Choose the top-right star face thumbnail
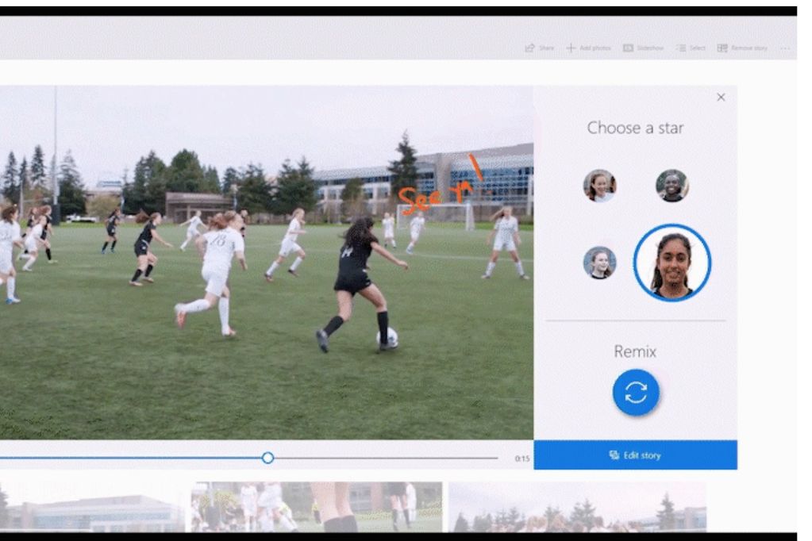This screenshot has height=541, width=812. click(x=672, y=186)
